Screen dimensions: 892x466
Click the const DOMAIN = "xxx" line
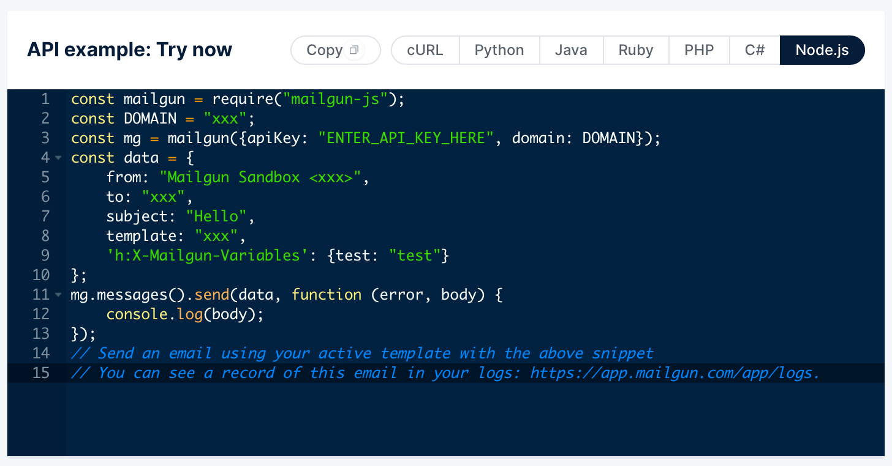(163, 119)
